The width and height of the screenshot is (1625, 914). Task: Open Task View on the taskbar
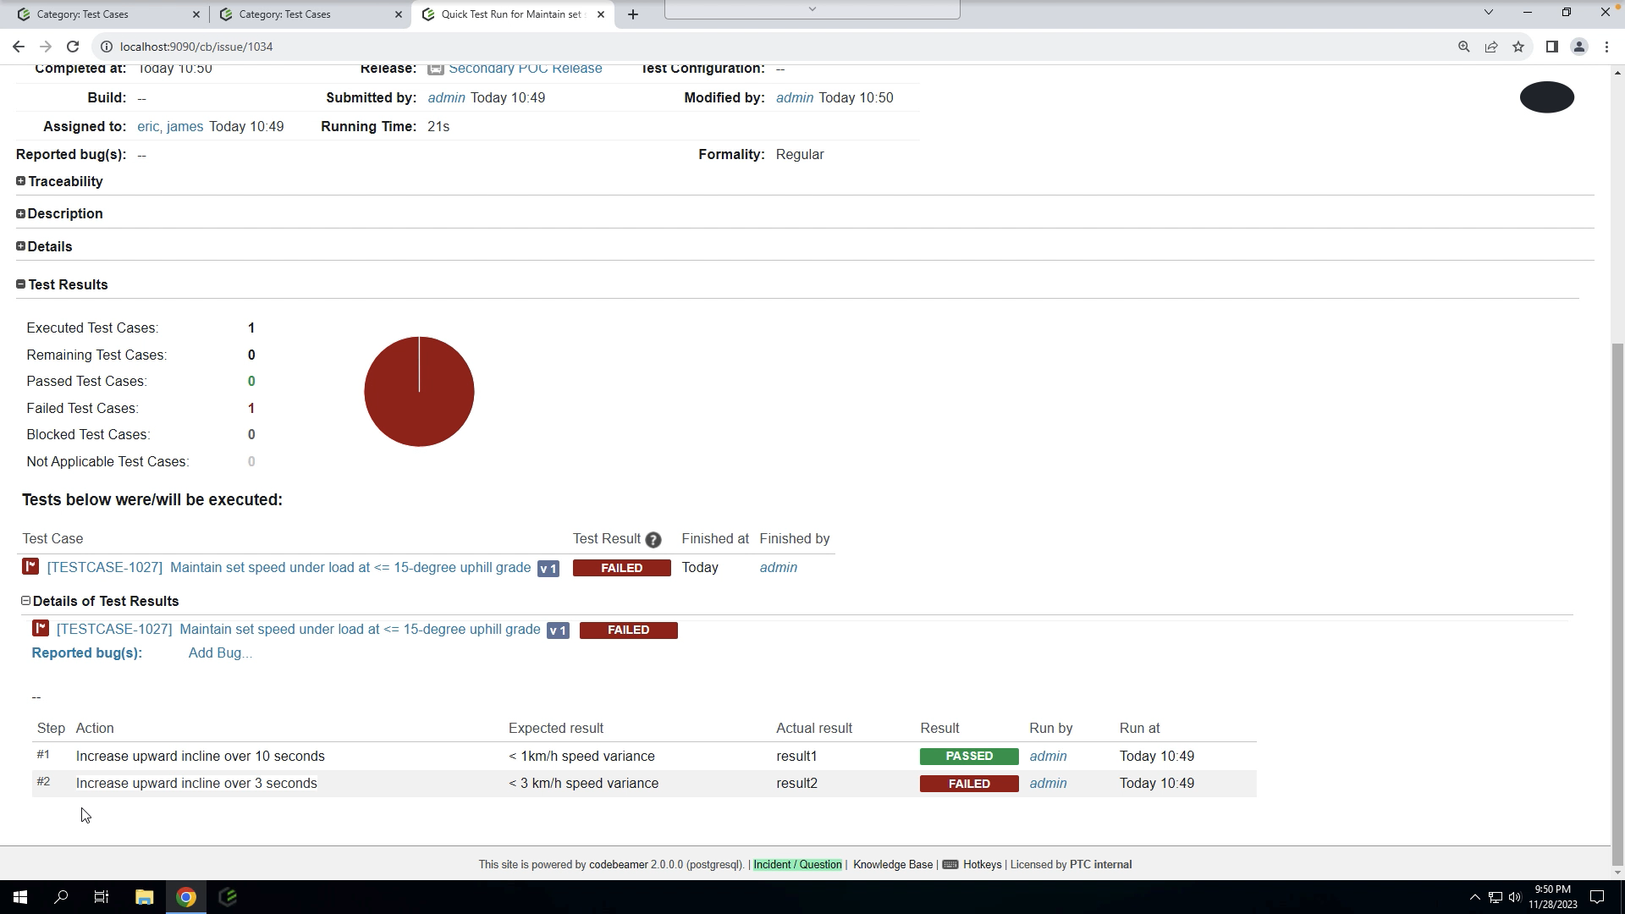tap(102, 897)
